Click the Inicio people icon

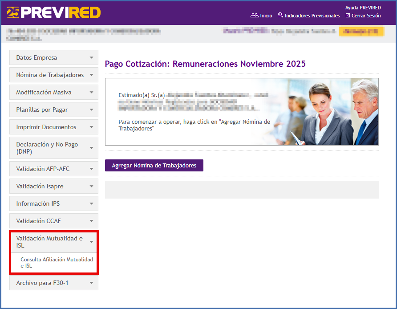(x=255, y=16)
